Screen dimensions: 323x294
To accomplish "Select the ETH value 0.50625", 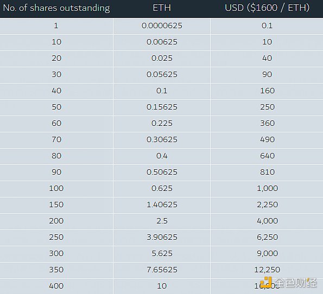I will click(x=162, y=172).
